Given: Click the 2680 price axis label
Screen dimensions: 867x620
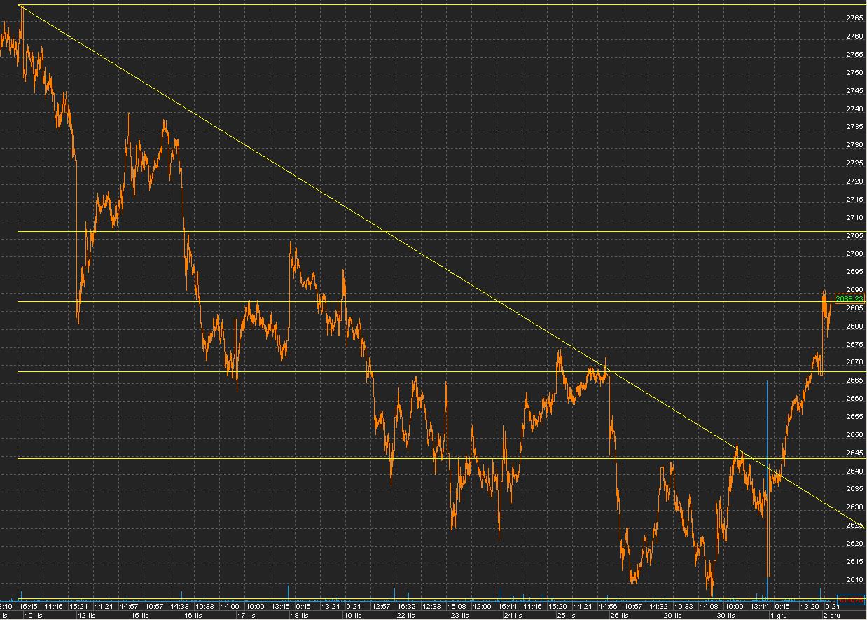Looking at the screenshot, I should pyautogui.click(x=854, y=326).
